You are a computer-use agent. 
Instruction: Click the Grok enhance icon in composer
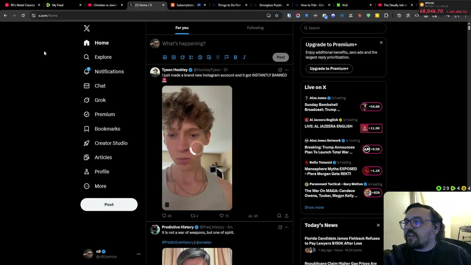coord(183,57)
